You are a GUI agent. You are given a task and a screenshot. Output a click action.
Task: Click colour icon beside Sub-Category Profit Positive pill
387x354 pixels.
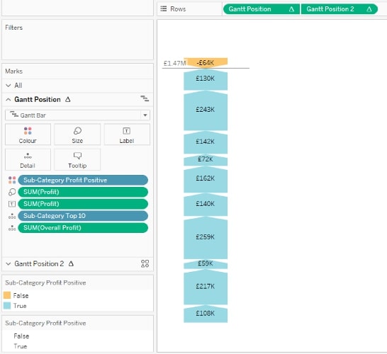coord(12,180)
